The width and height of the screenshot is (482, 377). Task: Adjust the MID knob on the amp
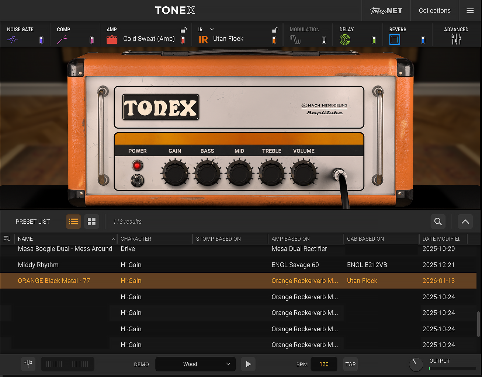click(239, 173)
